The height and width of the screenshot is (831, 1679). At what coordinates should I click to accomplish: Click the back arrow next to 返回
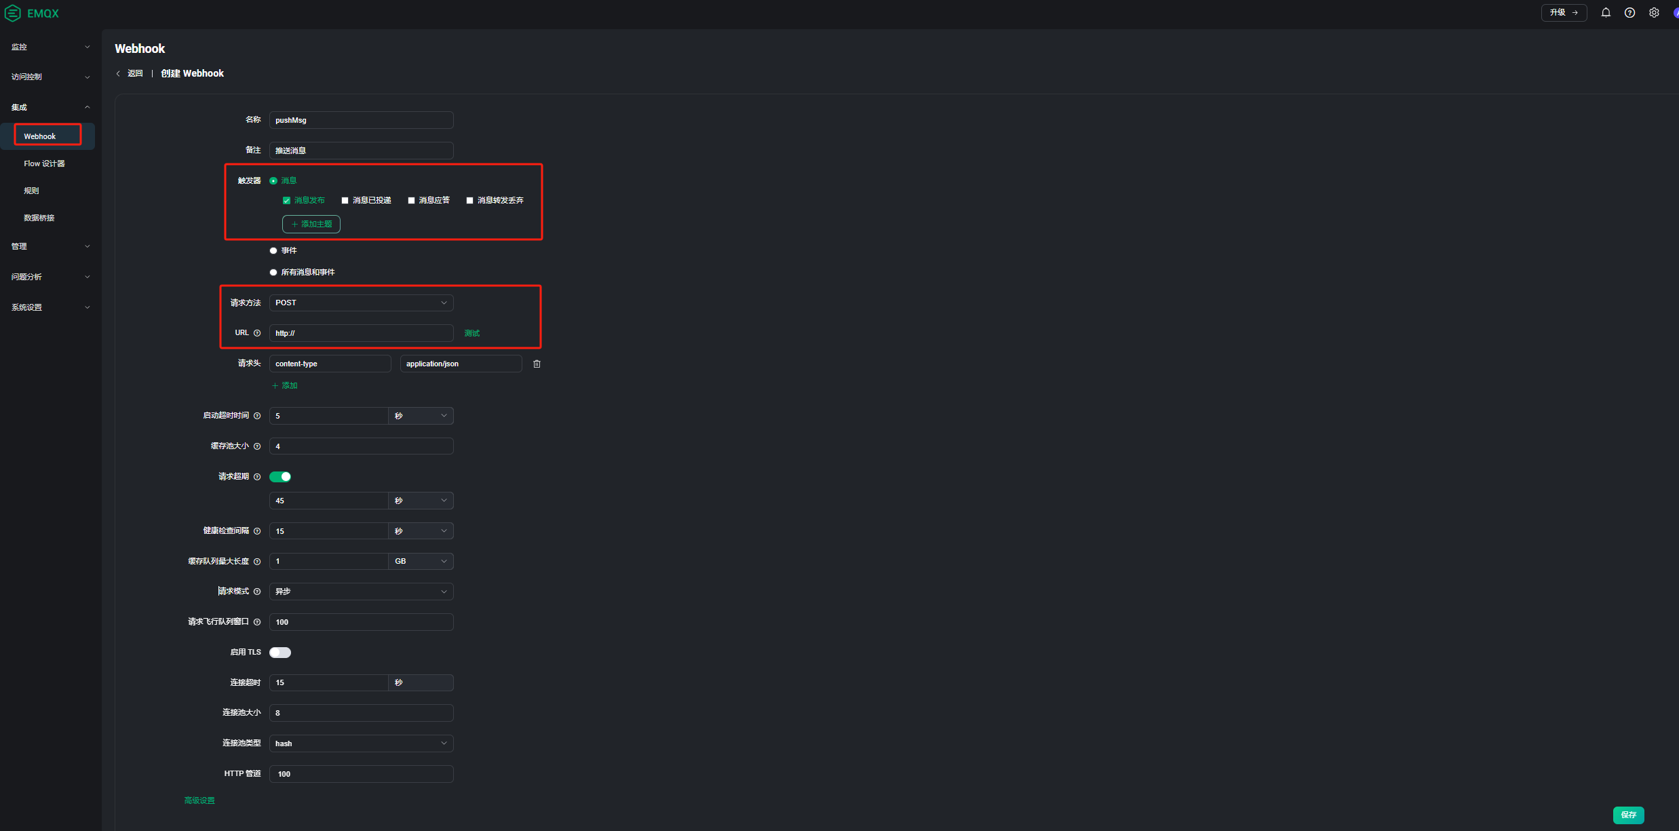coord(119,73)
